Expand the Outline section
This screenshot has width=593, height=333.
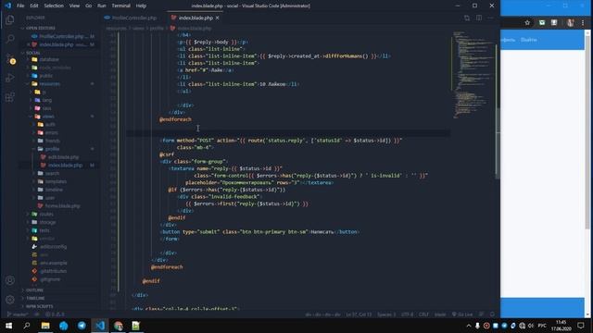tap(35, 290)
